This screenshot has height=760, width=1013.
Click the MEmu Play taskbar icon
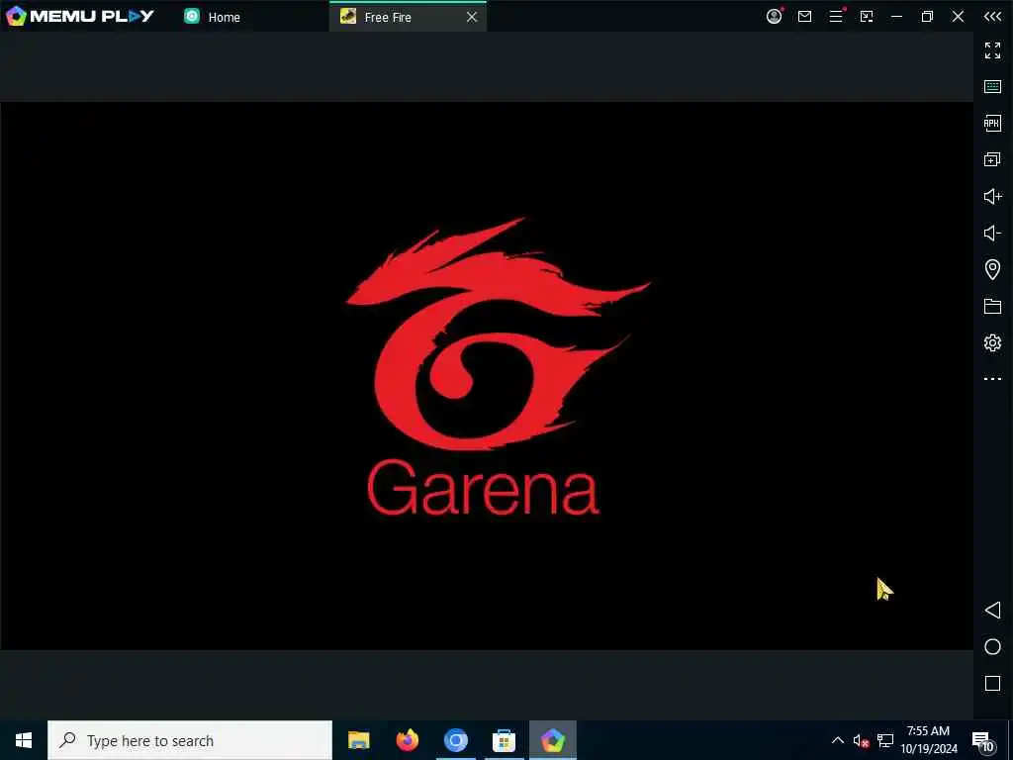coord(553,740)
